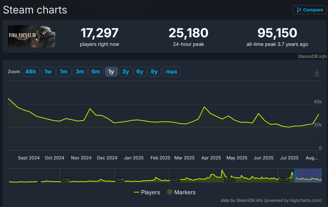Click the Jan 2025 axis label

[134, 158]
